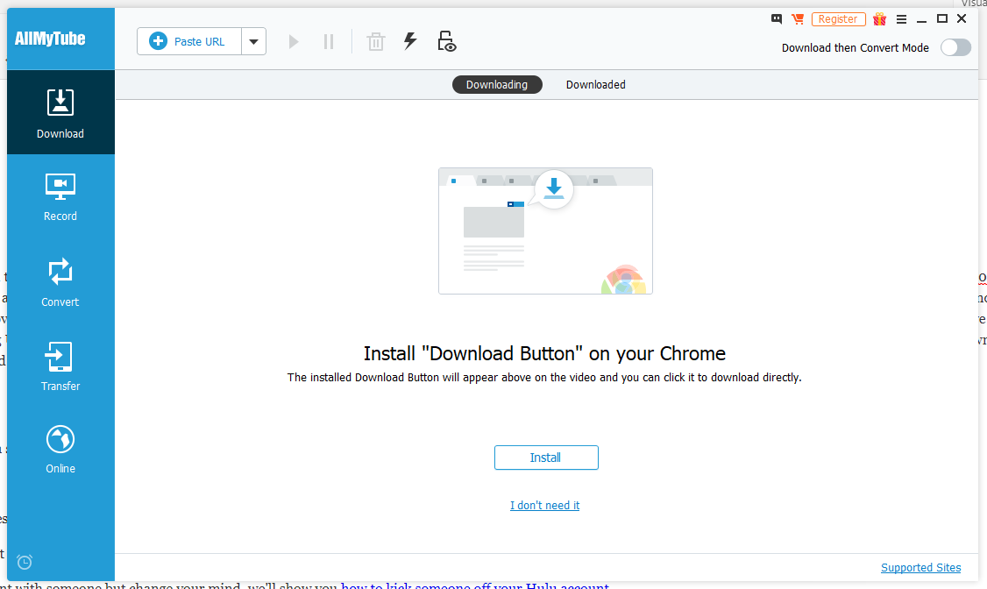Viewport: 987px width, 589px height.
Task: Click the Install "Download Button" heading
Action: (x=544, y=353)
